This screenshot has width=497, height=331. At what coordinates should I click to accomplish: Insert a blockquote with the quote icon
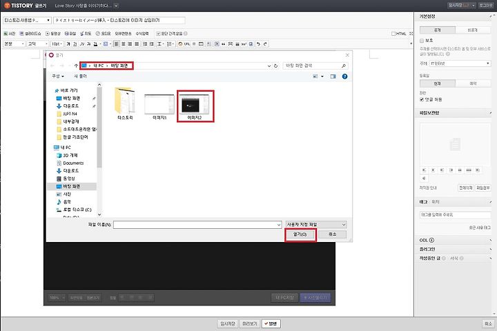(224, 44)
